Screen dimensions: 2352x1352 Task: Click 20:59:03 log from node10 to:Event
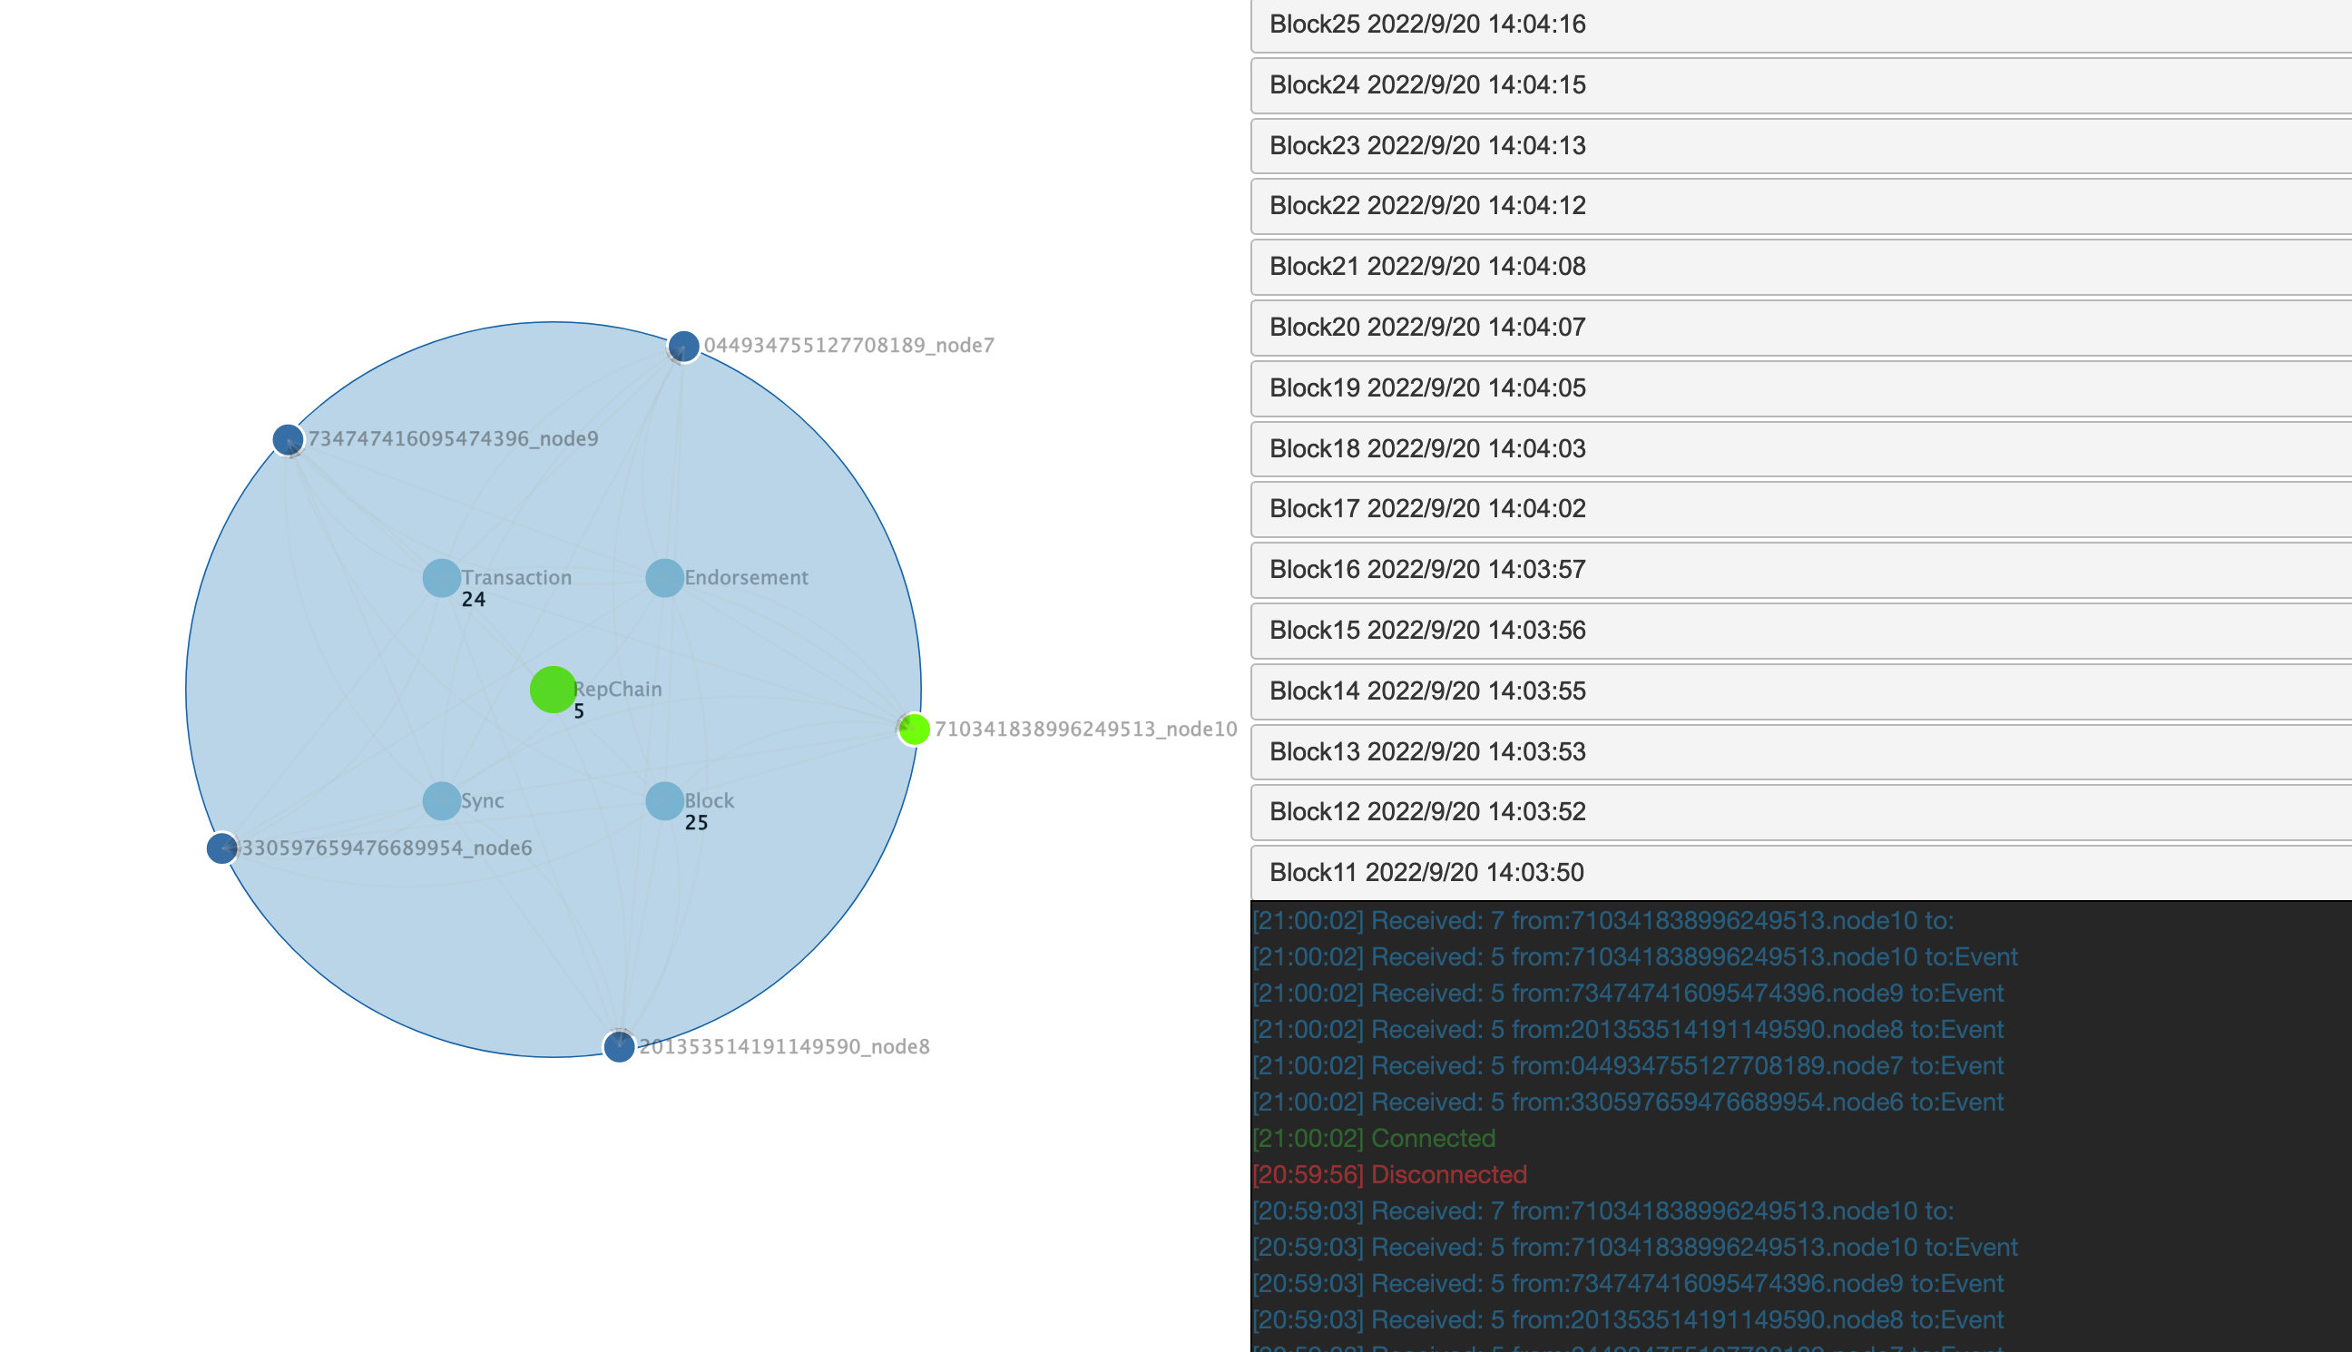click(1635, 1247)
